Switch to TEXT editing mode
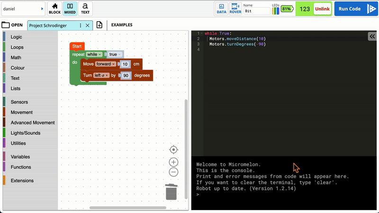The width and height of the screenshot is (379, 213). pos(85,9)
